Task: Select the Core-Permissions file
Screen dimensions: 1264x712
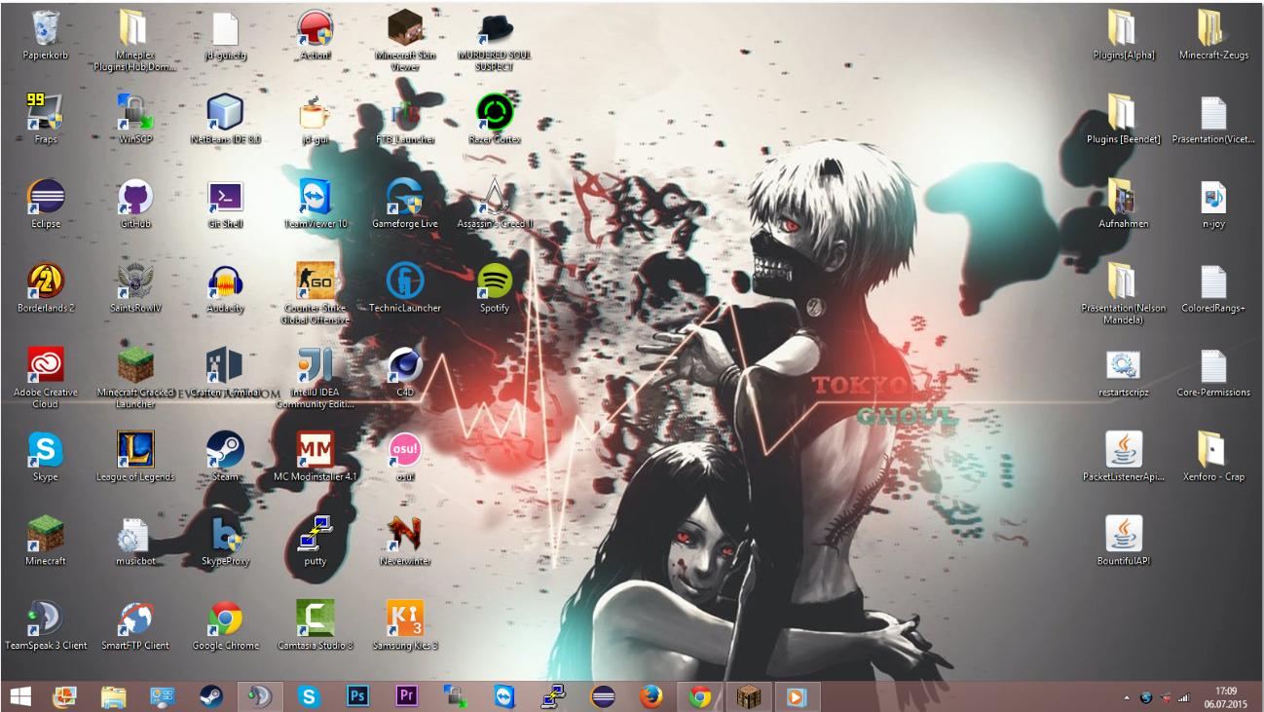Action: click(1213, 373)
